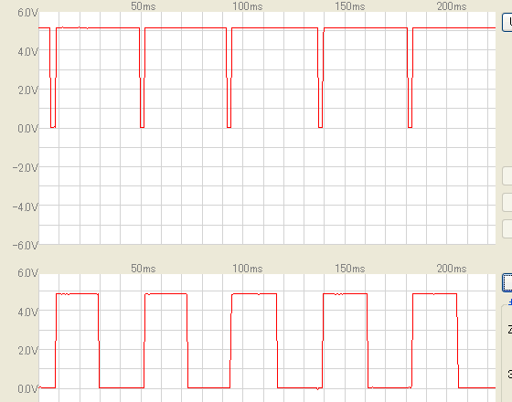Click the 50ms marker above bottom graph

pyautogui.click(x=144, y=269)
